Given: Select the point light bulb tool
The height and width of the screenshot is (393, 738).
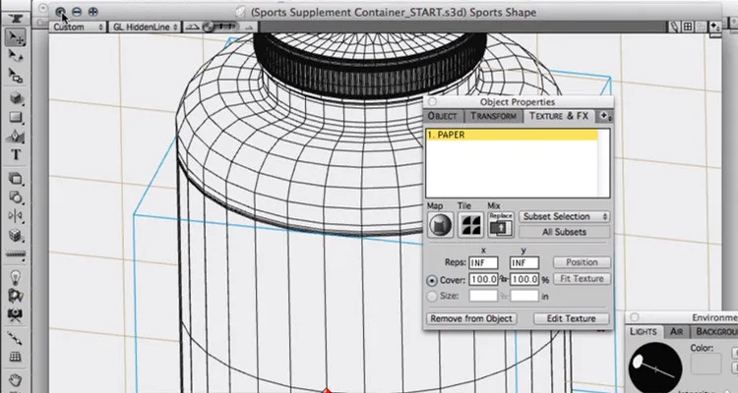Looking at the screenshot, I should click(x=15, y=276).
